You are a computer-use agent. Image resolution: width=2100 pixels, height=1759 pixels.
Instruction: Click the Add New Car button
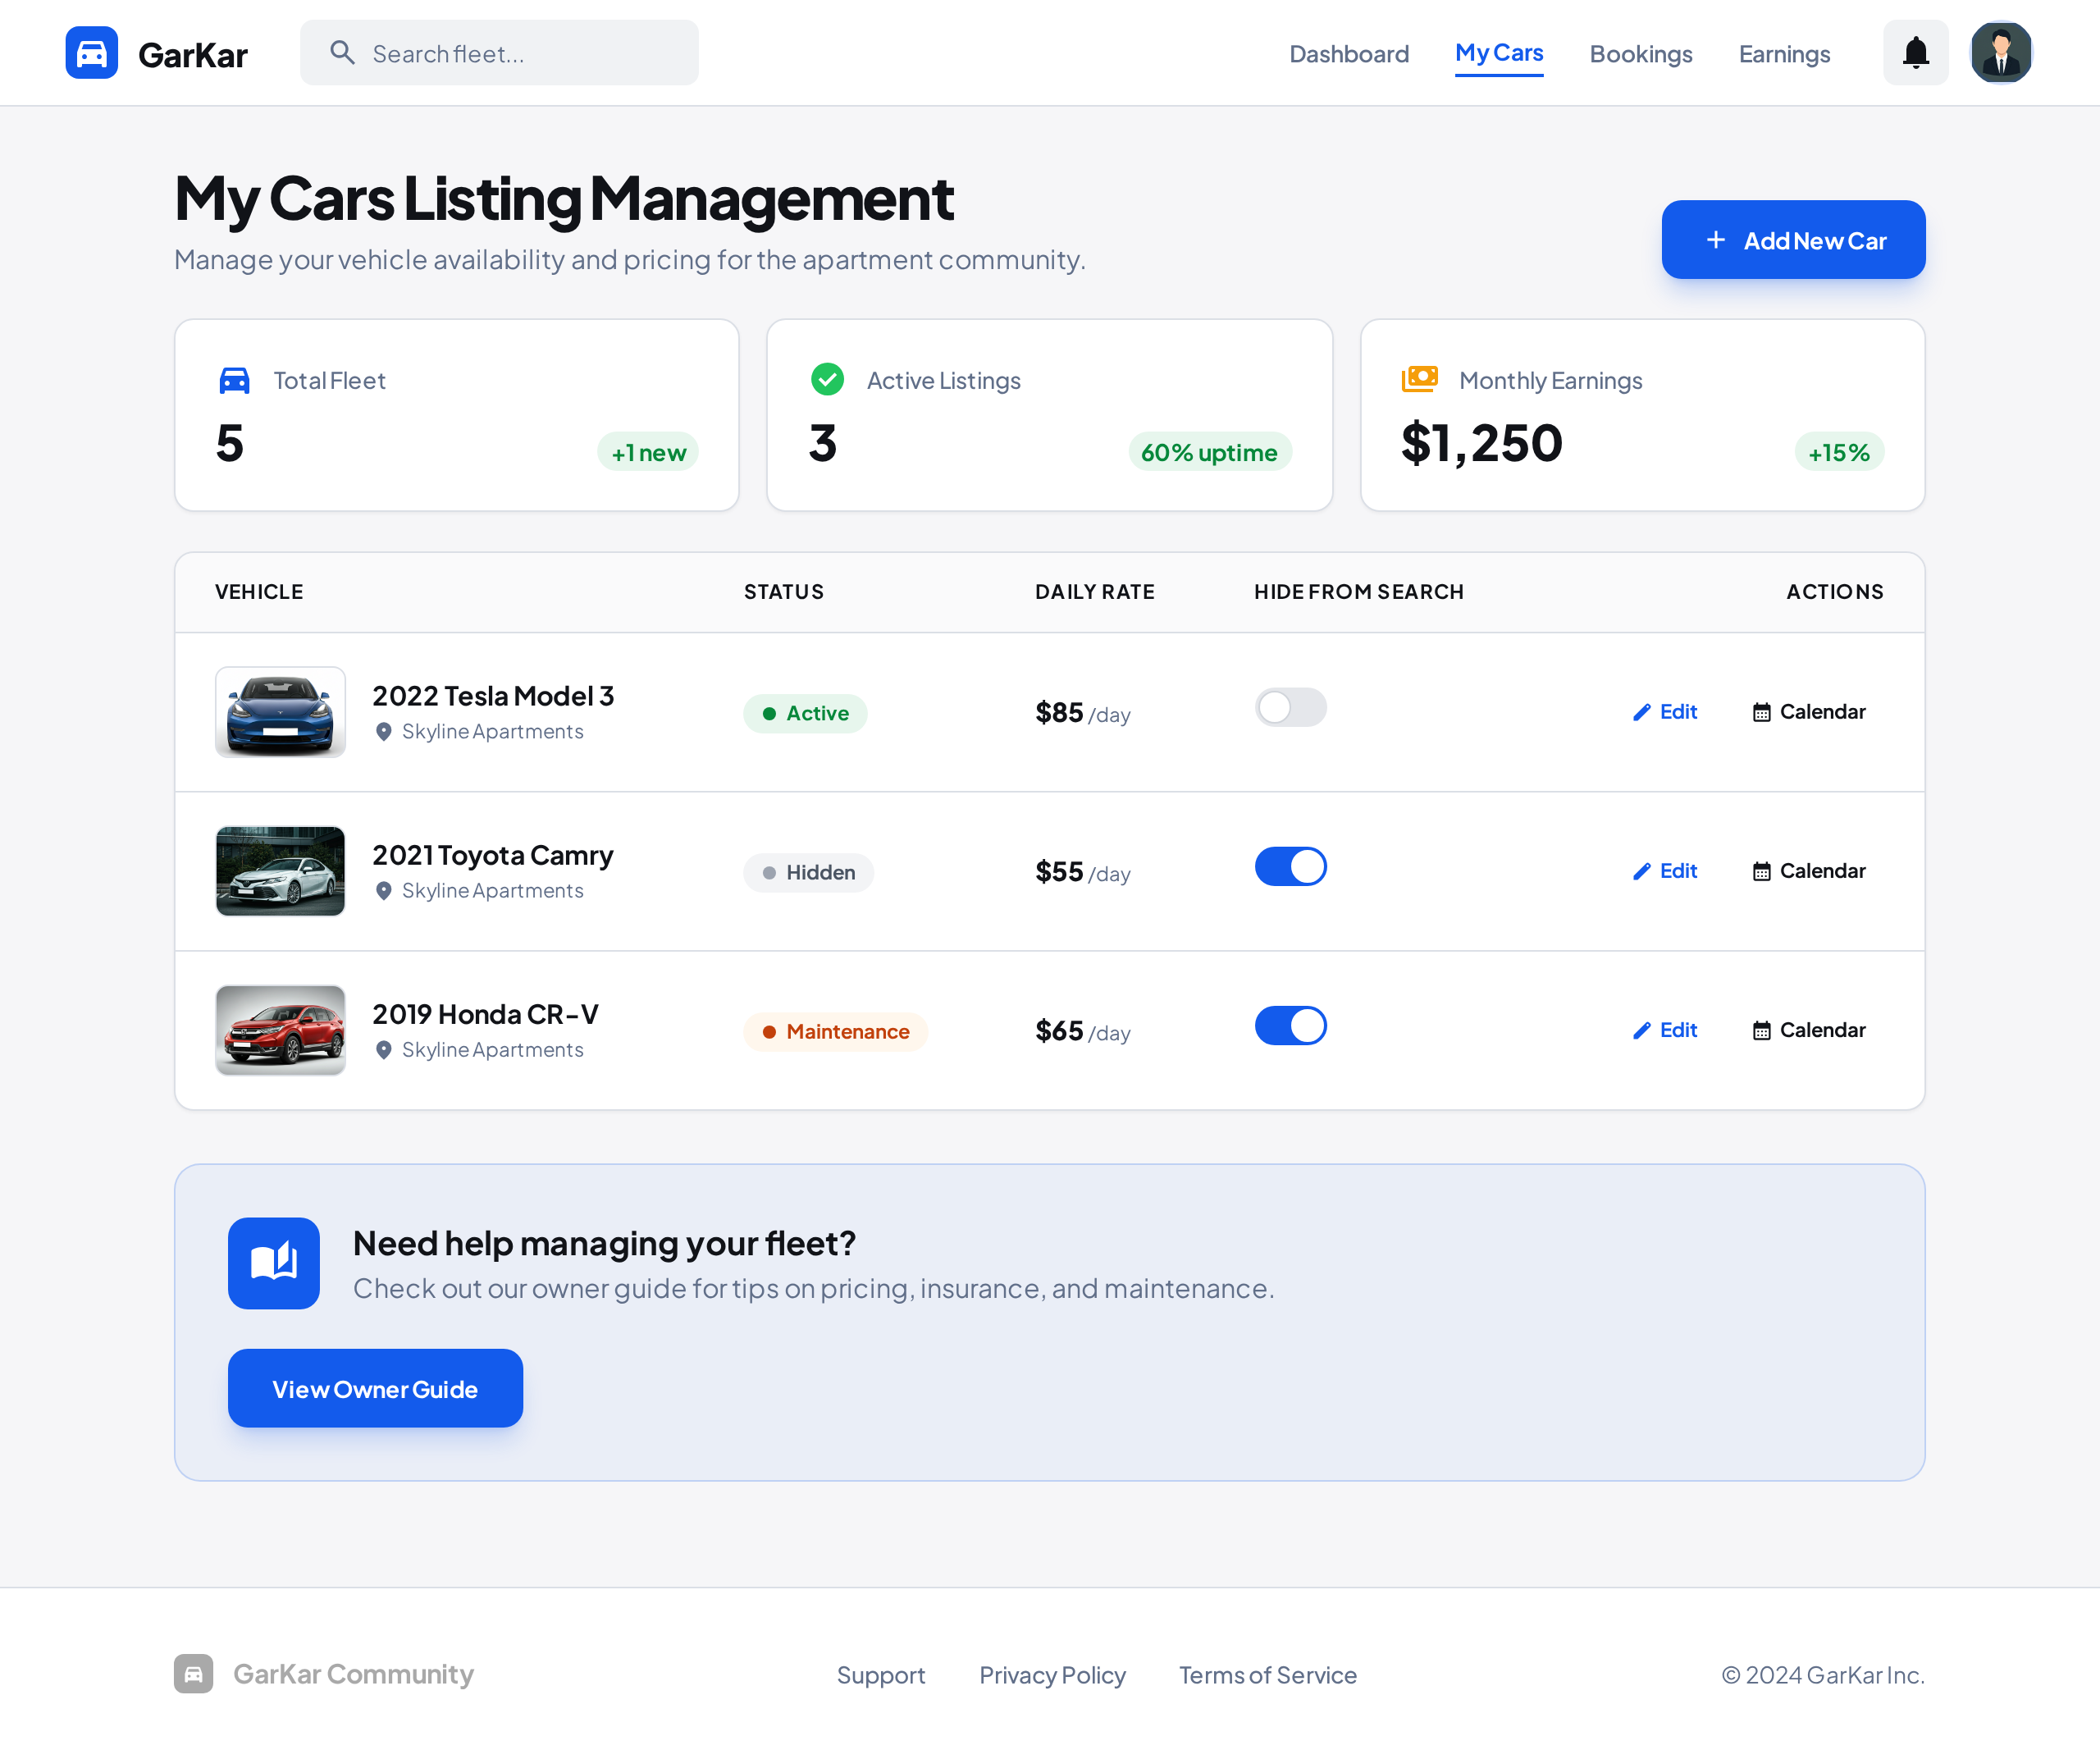pyautogui.click(x=1793, y=240)
